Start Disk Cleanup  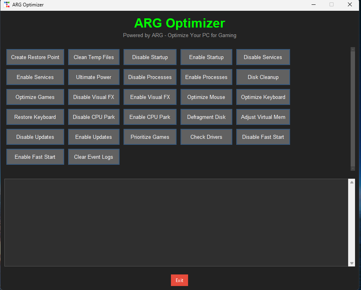point(263,77)
